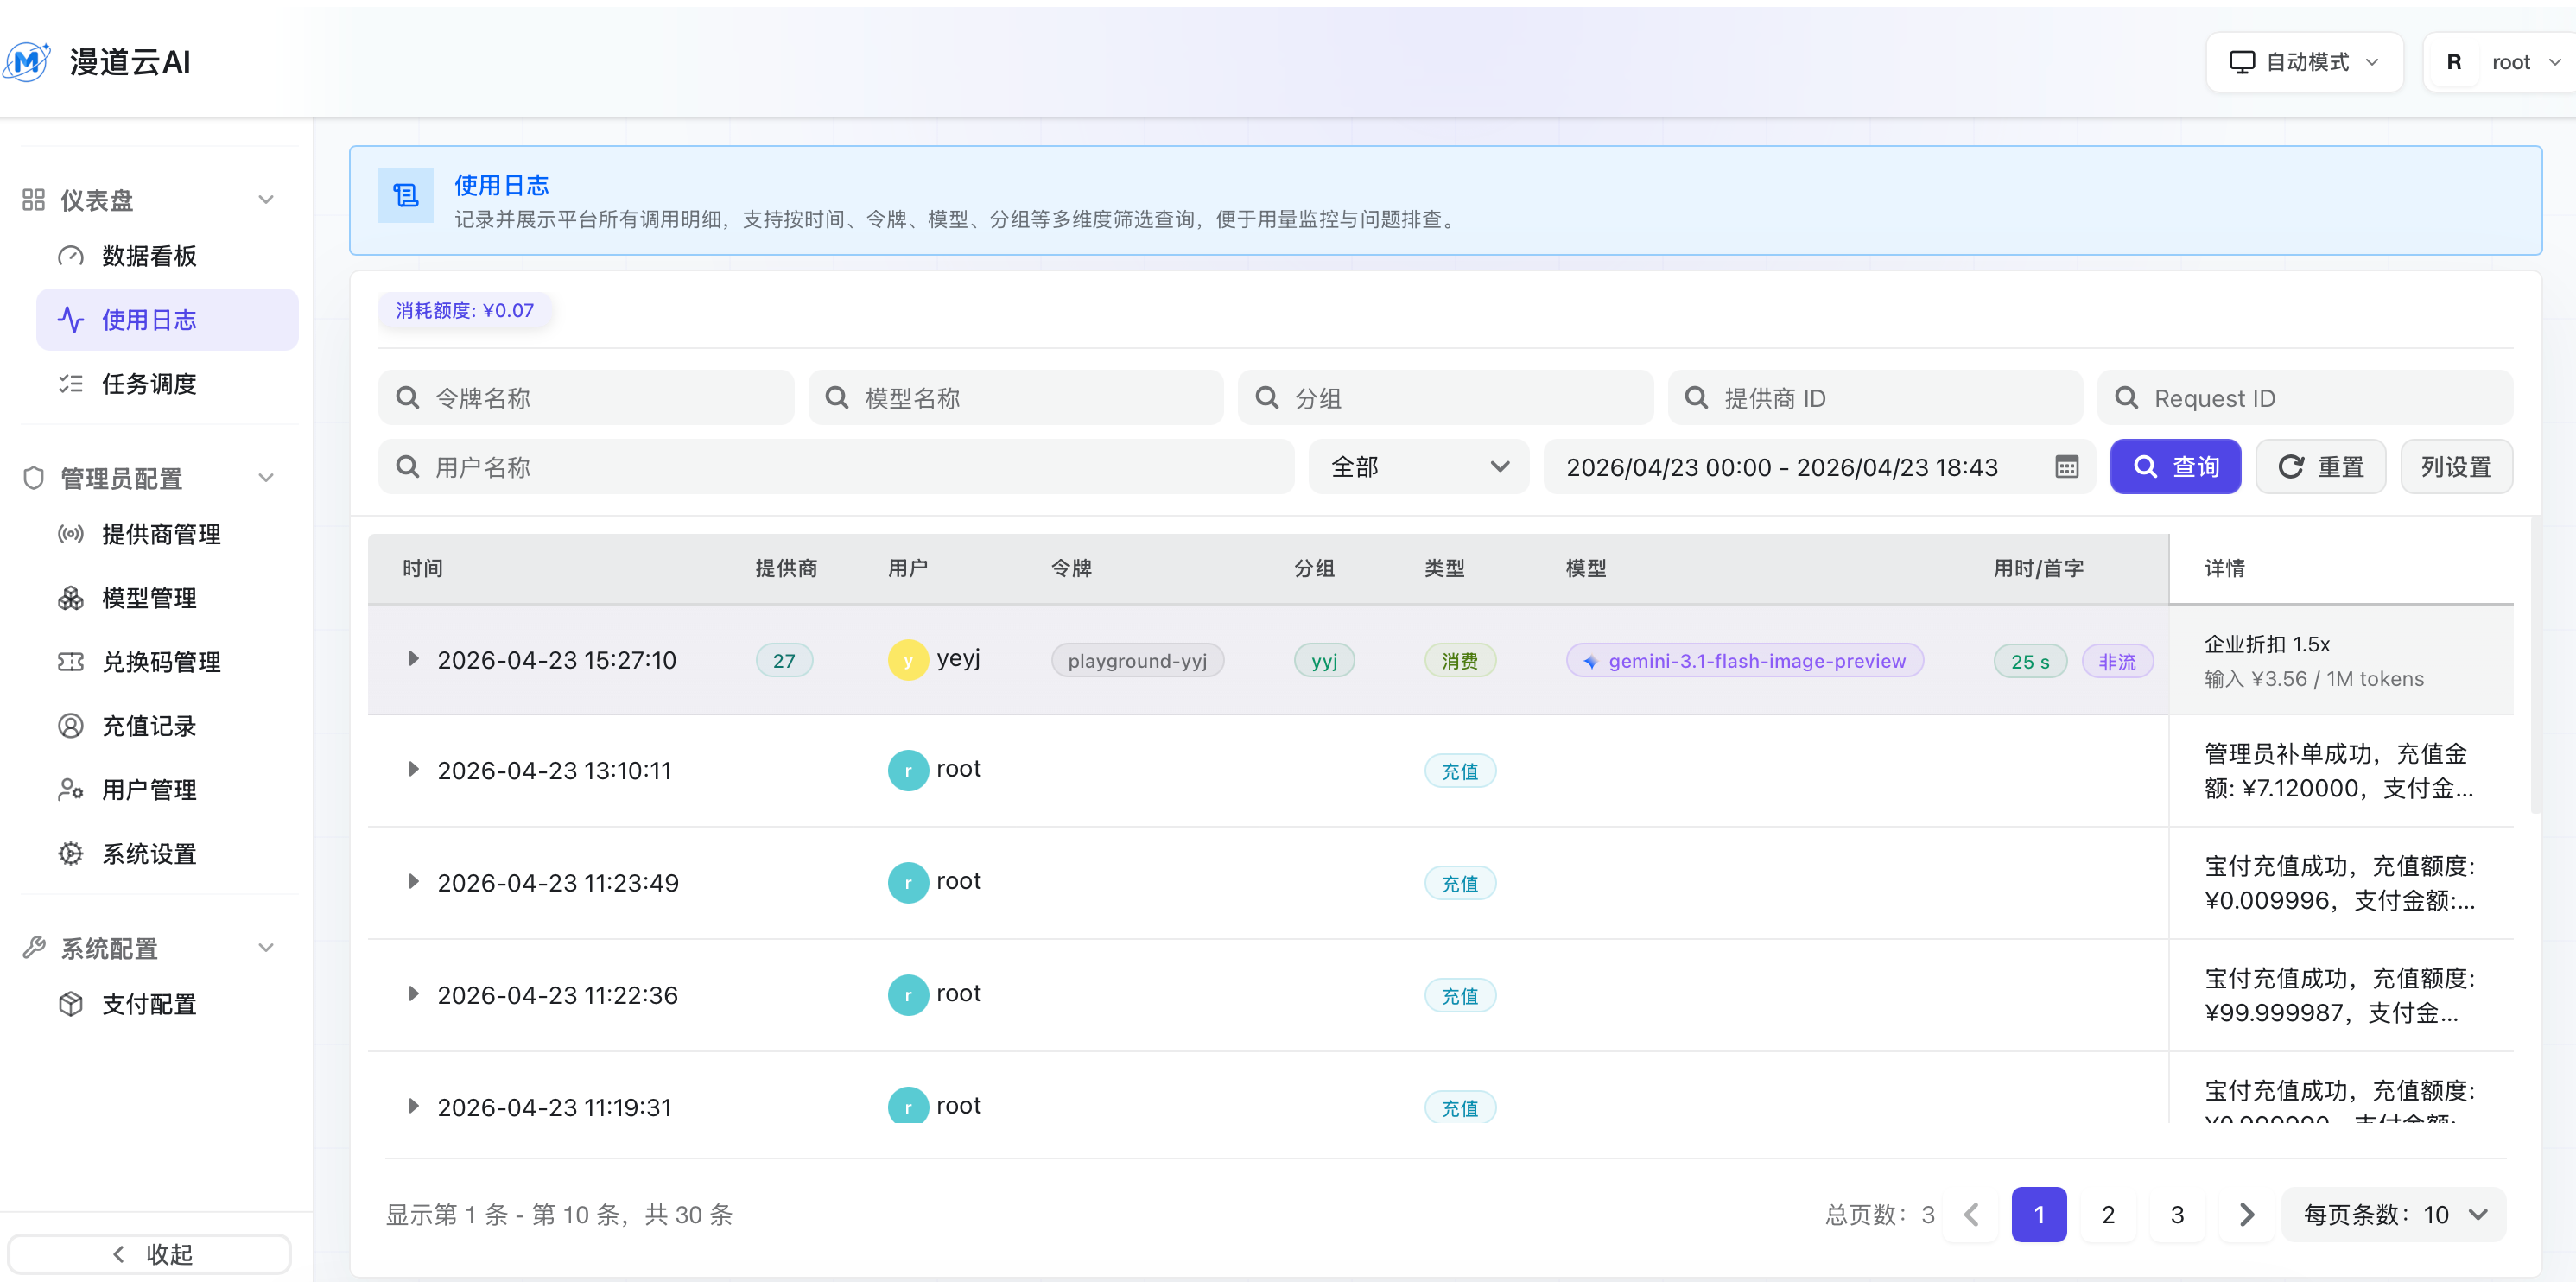Click the 用户管理 user-gear icon

point(71,790)
